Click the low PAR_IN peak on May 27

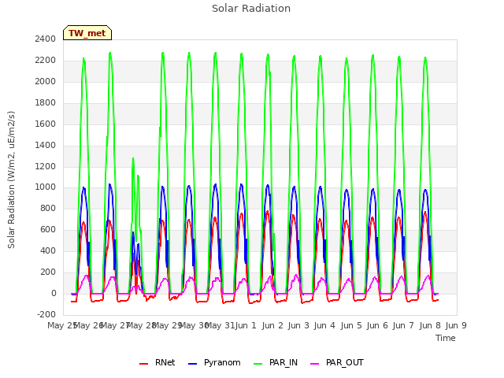(x=133, y=158)
